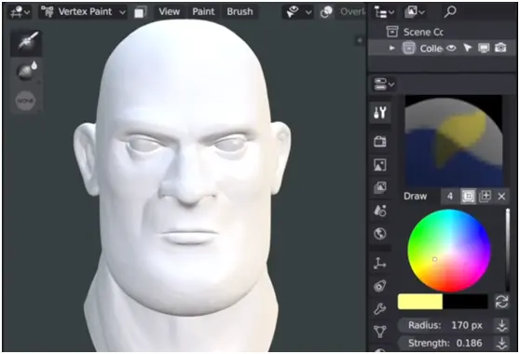Click the black secondary color swatch
This screenshot has width=520, height=354.
tap(465, 302)
